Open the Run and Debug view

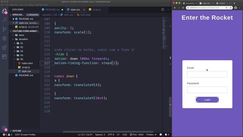[4, 38]
